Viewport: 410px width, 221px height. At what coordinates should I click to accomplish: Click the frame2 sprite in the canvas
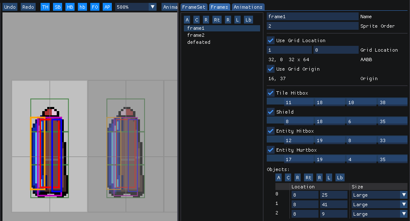click(x=126, y=152)
